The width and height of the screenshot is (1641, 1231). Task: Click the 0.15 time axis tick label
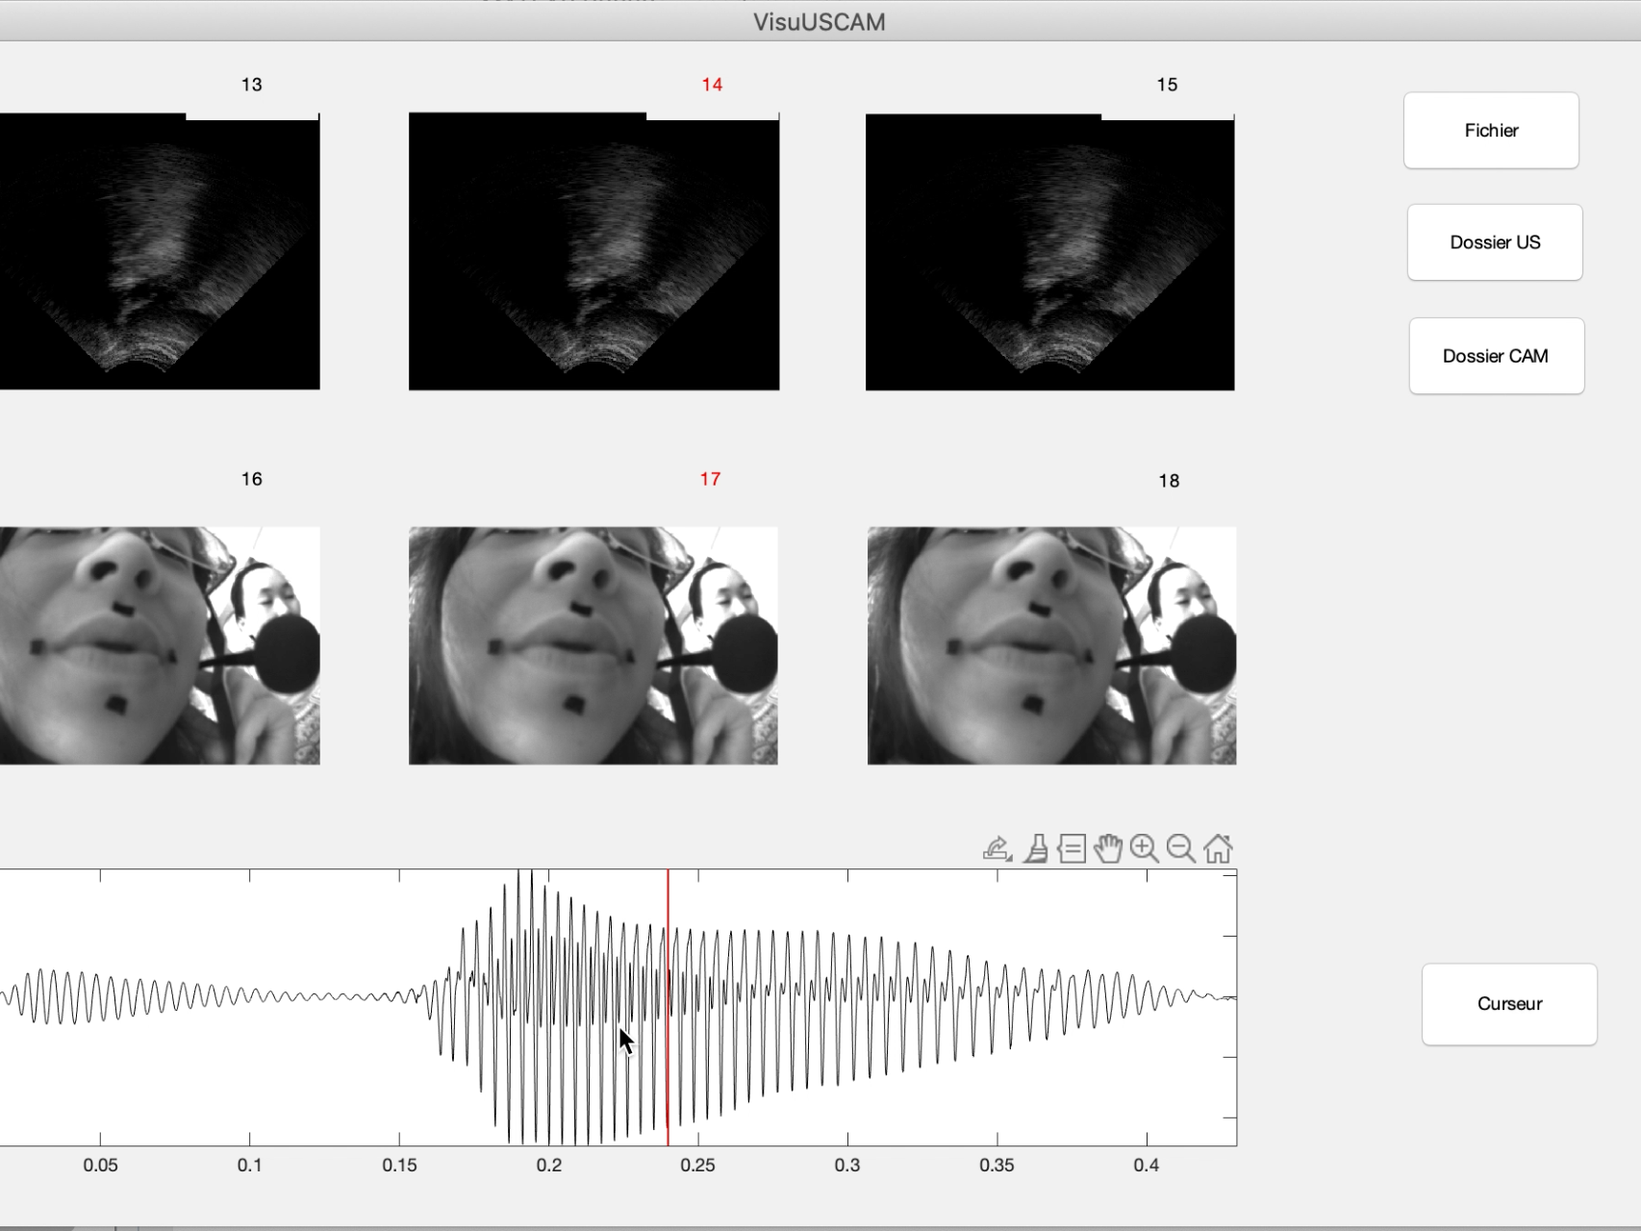click(x=399, y=1165)
